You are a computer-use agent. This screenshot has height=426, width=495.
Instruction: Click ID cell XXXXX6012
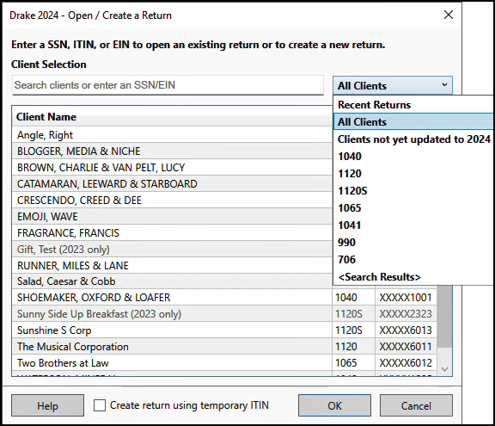(x=406, y=363)
